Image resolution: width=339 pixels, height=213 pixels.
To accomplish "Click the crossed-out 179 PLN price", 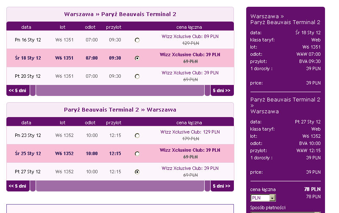I will [x=190, y=139].
